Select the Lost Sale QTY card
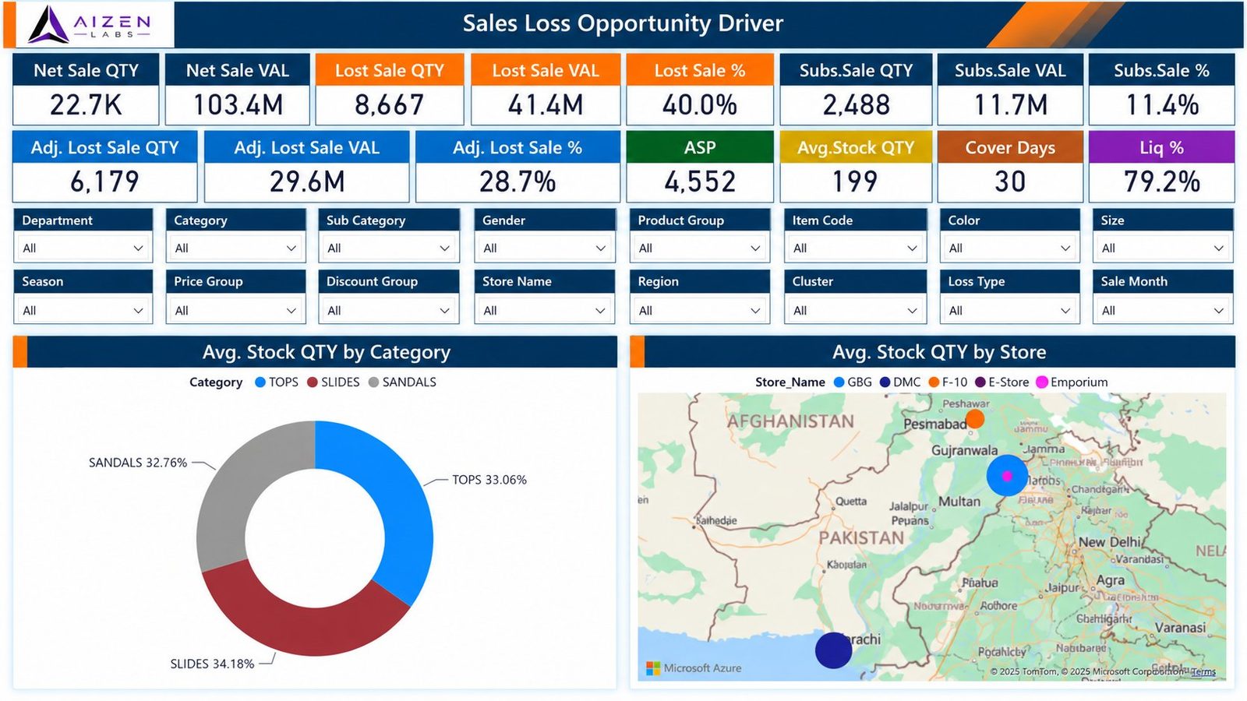The width and height of the screenshot is (1247, 701). [x=390, y=89]
